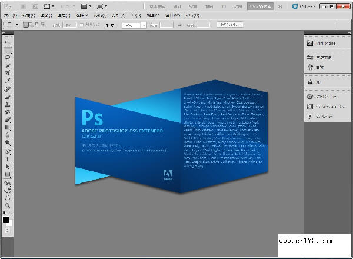
Task: Open the Style dropdown in options bar
Action: tap(135, 25)
